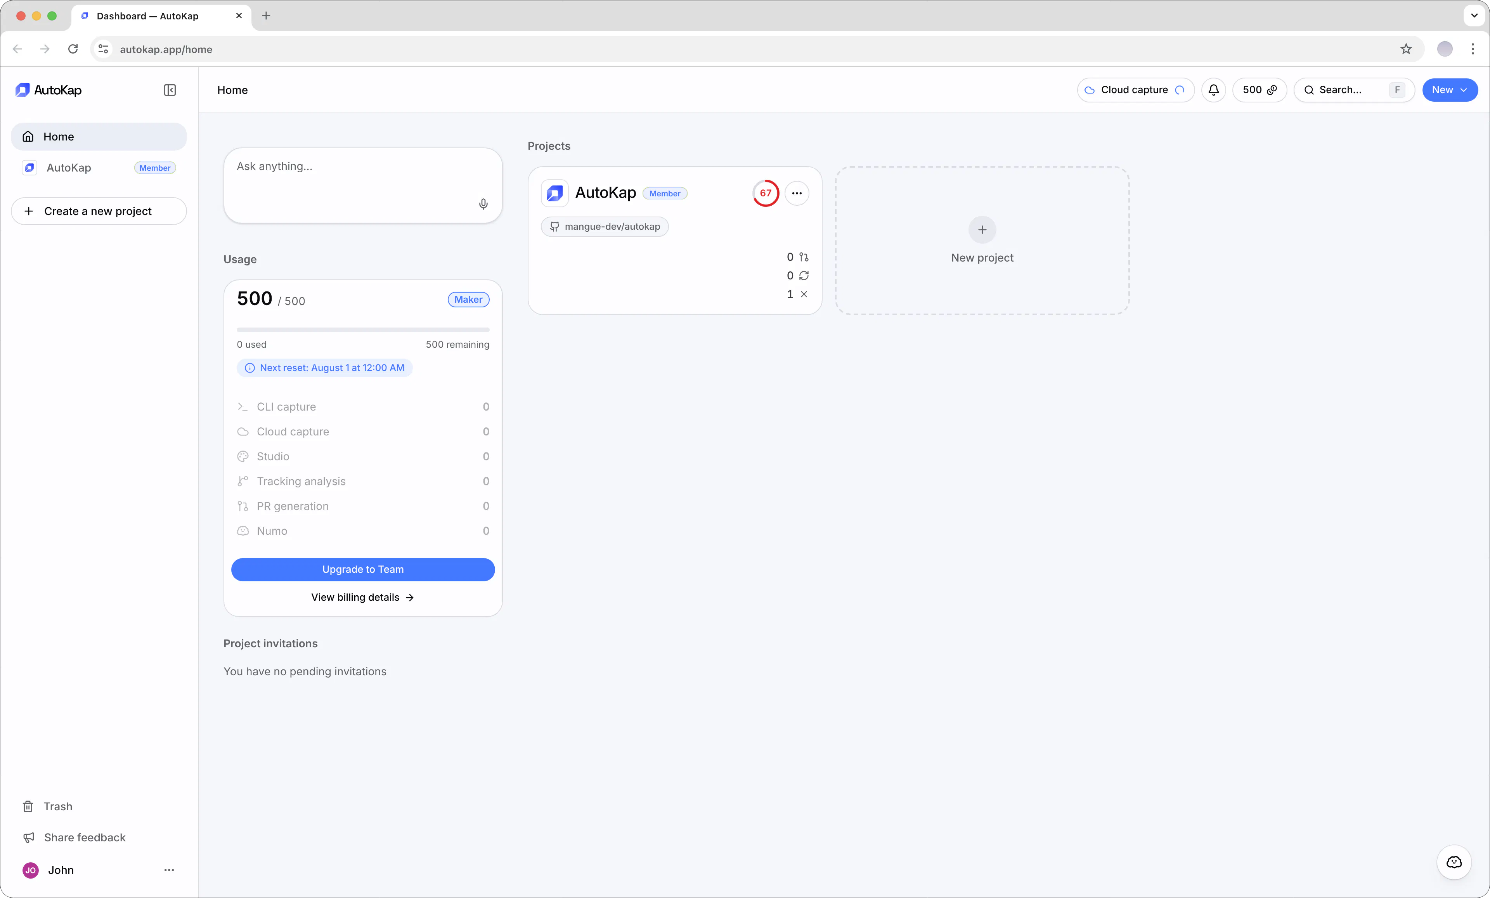Click the microphone icon in Ask box

pos(483,204)
